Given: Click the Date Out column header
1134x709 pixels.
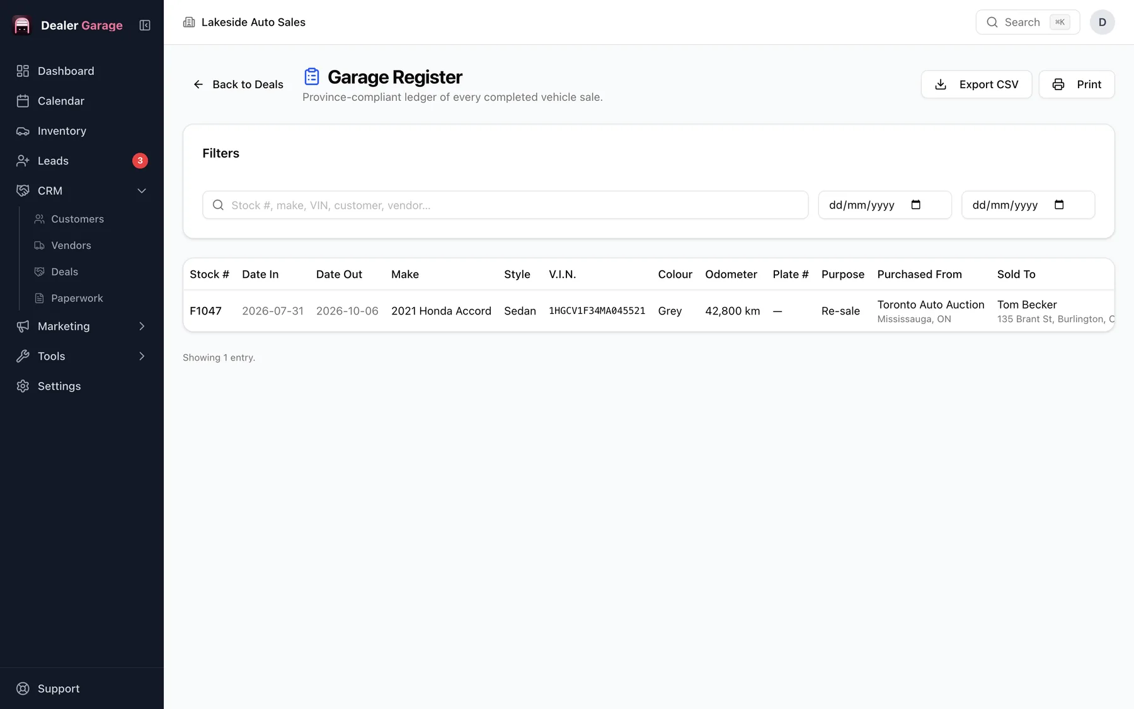Looking at the screenshot, I should 339,274.
